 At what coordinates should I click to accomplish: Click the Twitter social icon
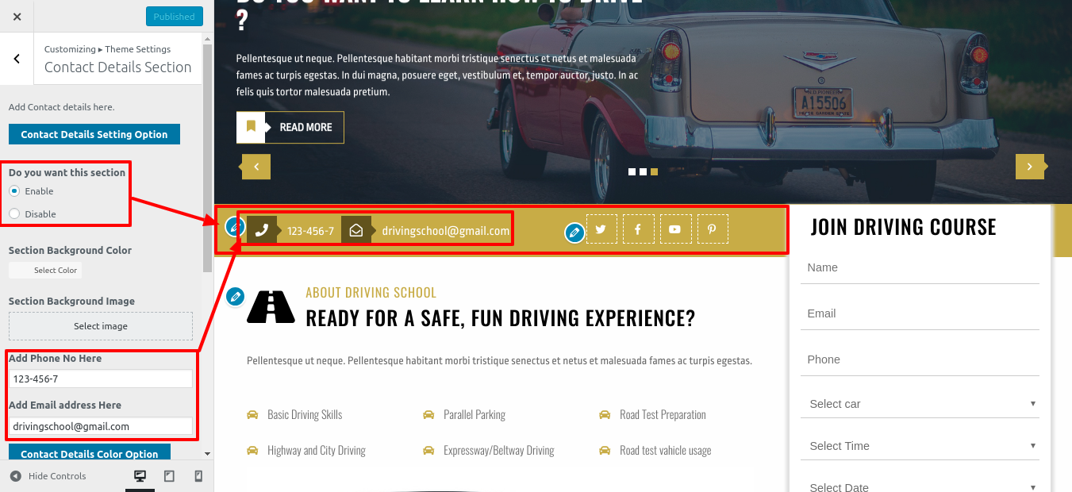point(601,229)
